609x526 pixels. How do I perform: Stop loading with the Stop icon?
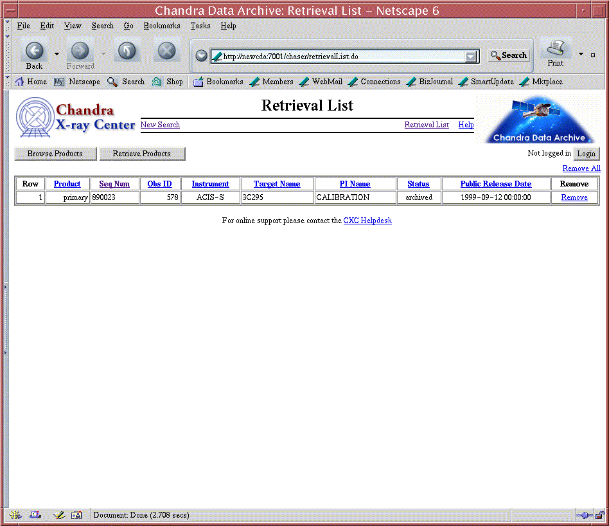166,51
